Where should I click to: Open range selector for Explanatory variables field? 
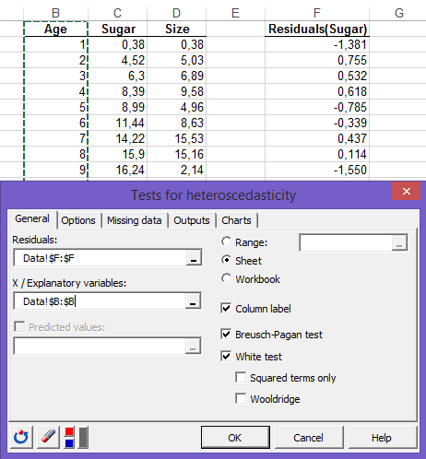(193, 300)
